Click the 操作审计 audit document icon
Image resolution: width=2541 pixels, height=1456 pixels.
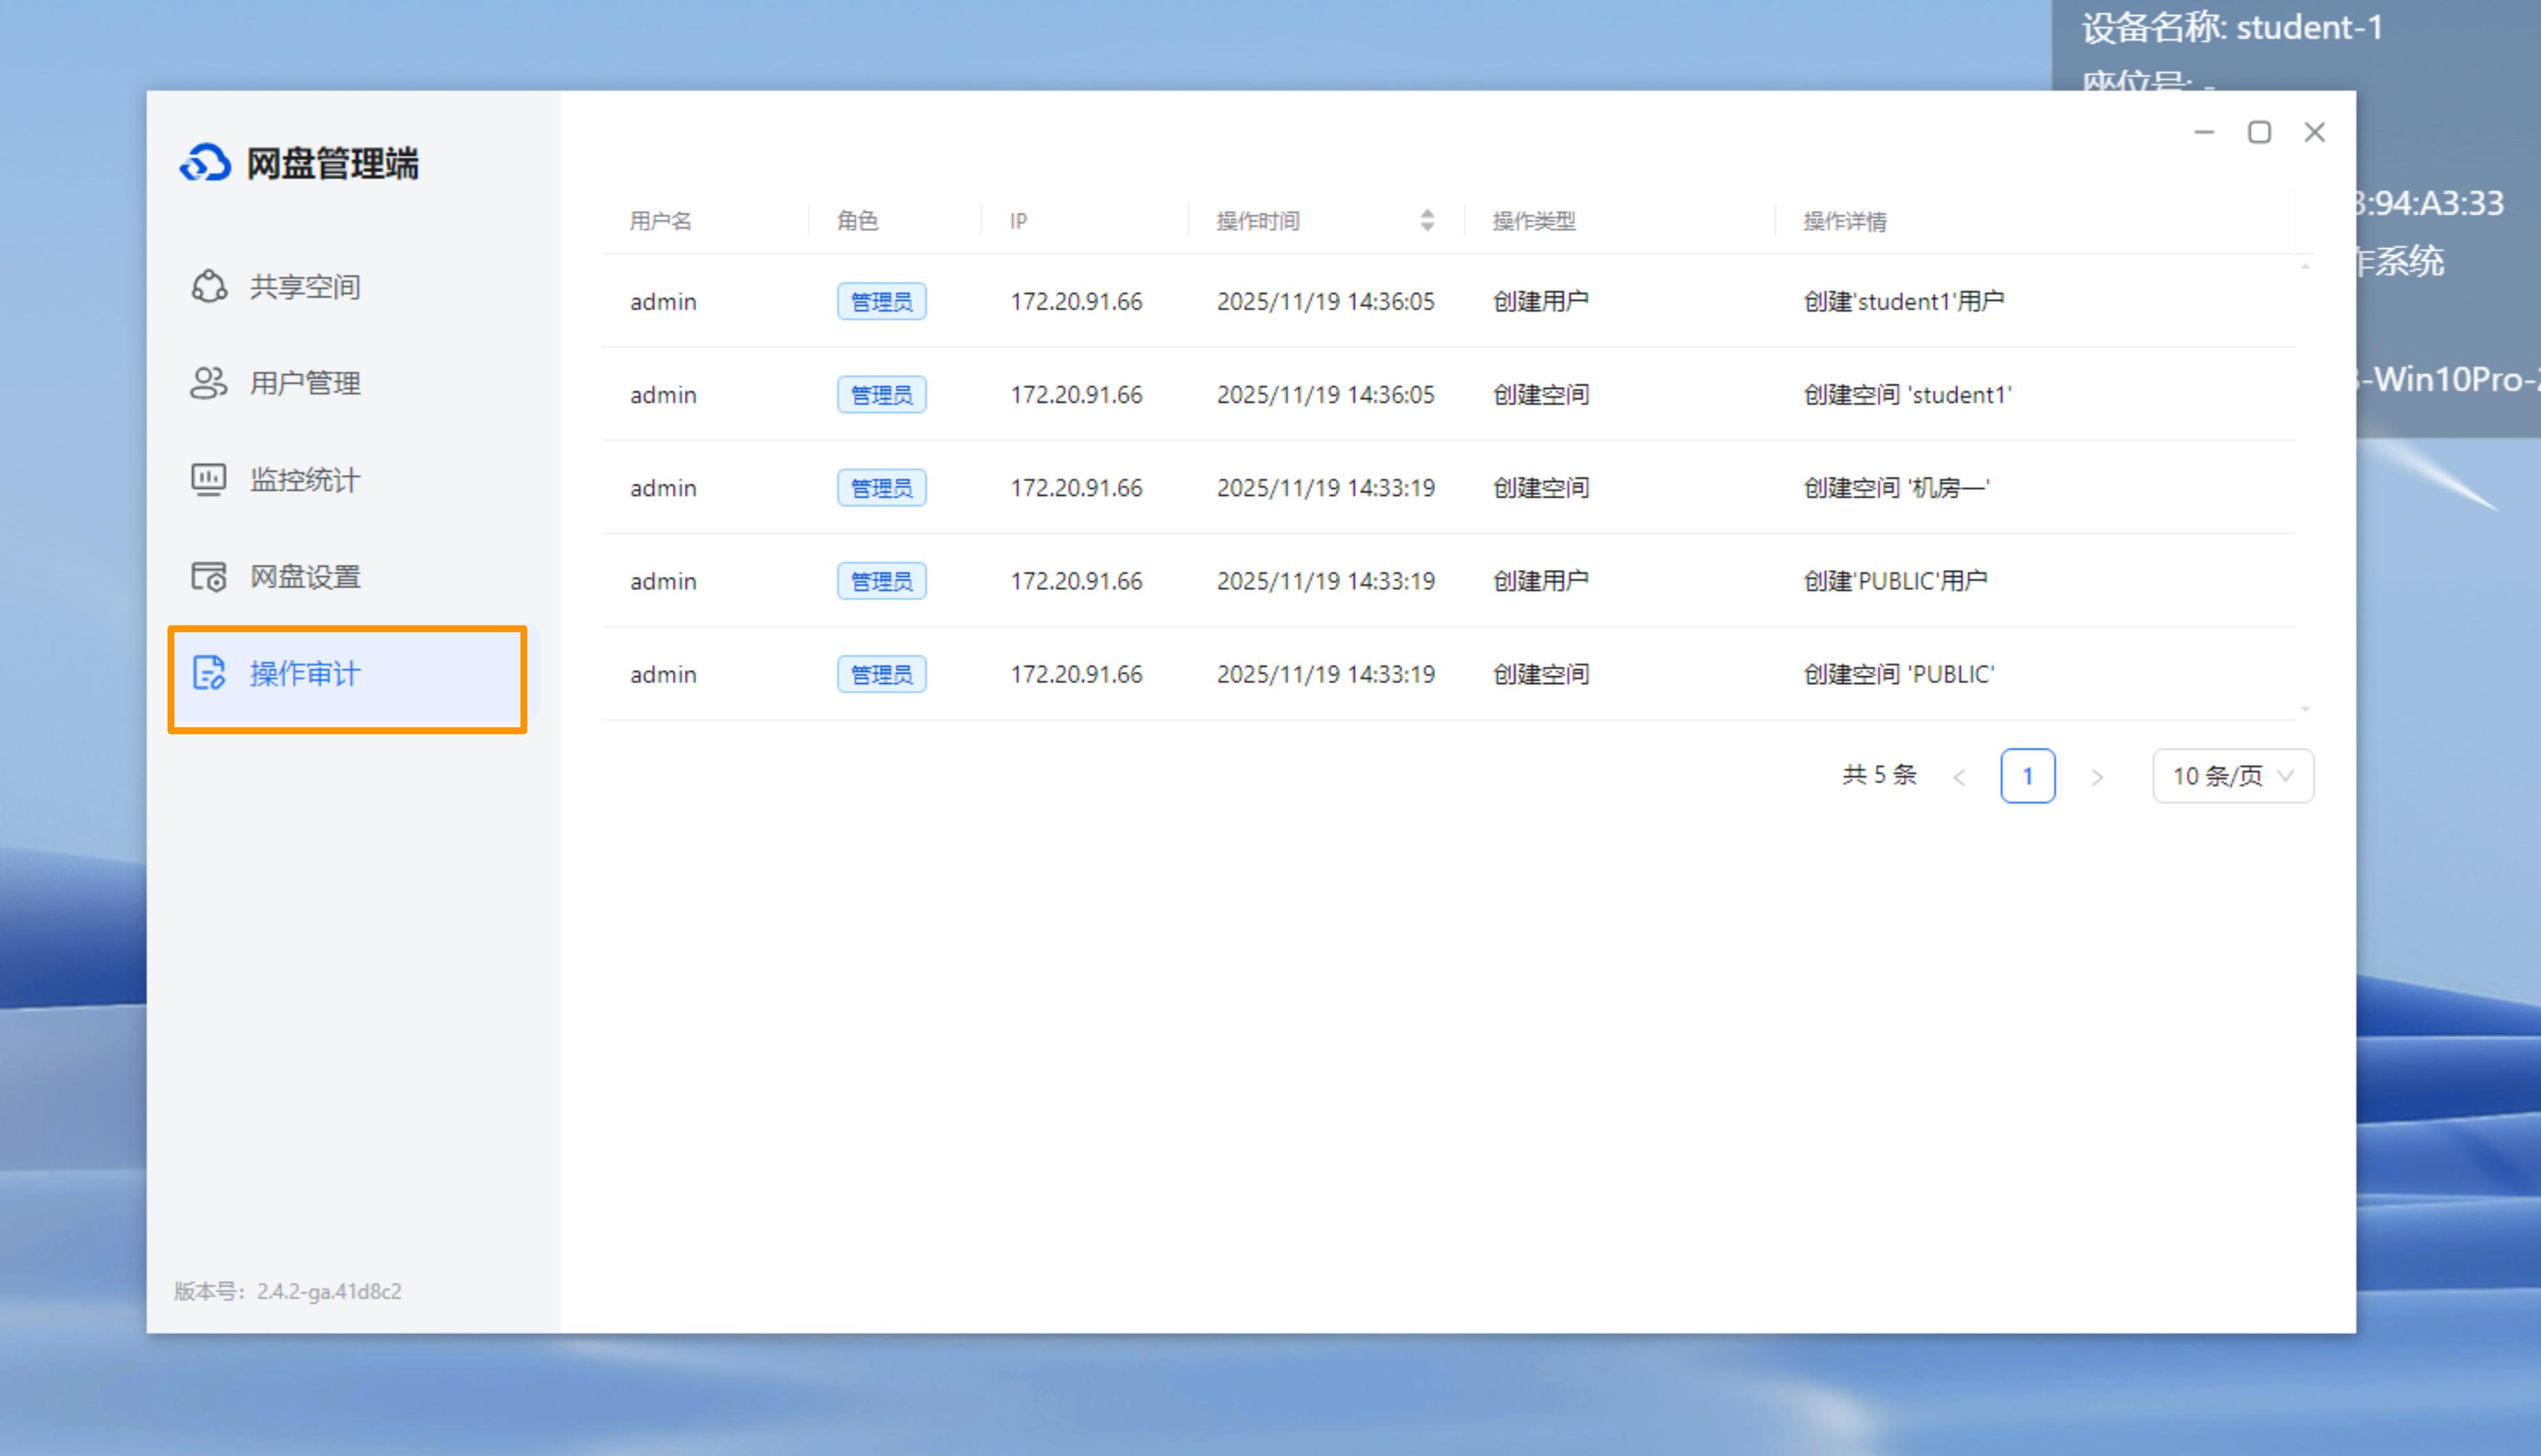click(x=209, y=674)
